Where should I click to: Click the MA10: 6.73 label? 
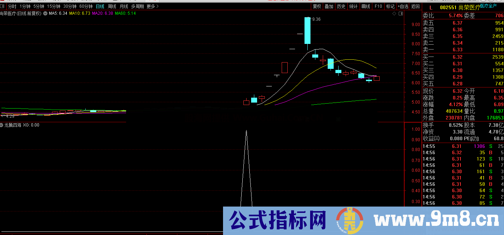tap(79, 13)
